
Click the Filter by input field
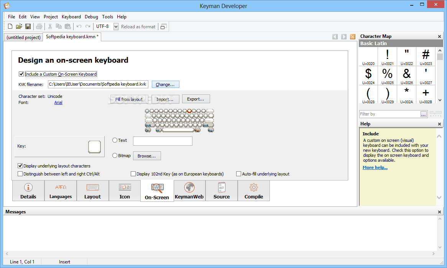390,114
